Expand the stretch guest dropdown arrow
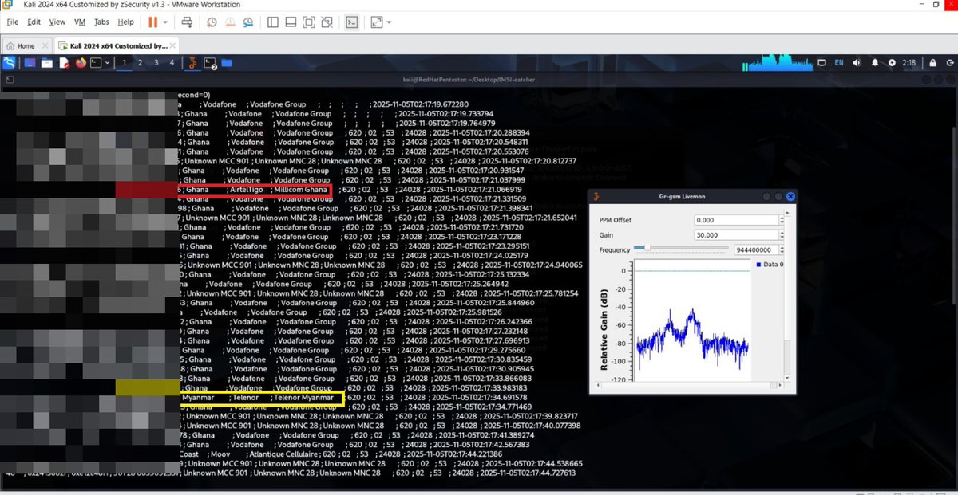This screenshot has height=495, width=958. tap(390, 22)
